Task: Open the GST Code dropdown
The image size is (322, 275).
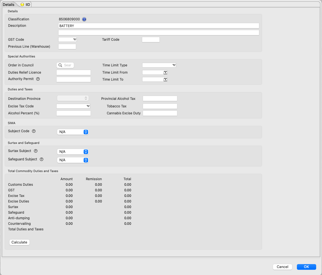Action: click(x=67, y=40)
